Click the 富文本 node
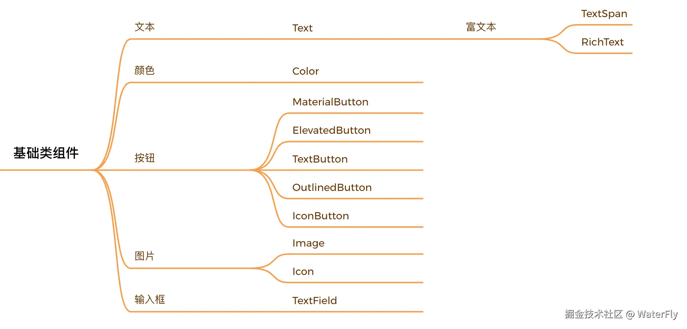687x329 pixels. click(x=481, y=27)
